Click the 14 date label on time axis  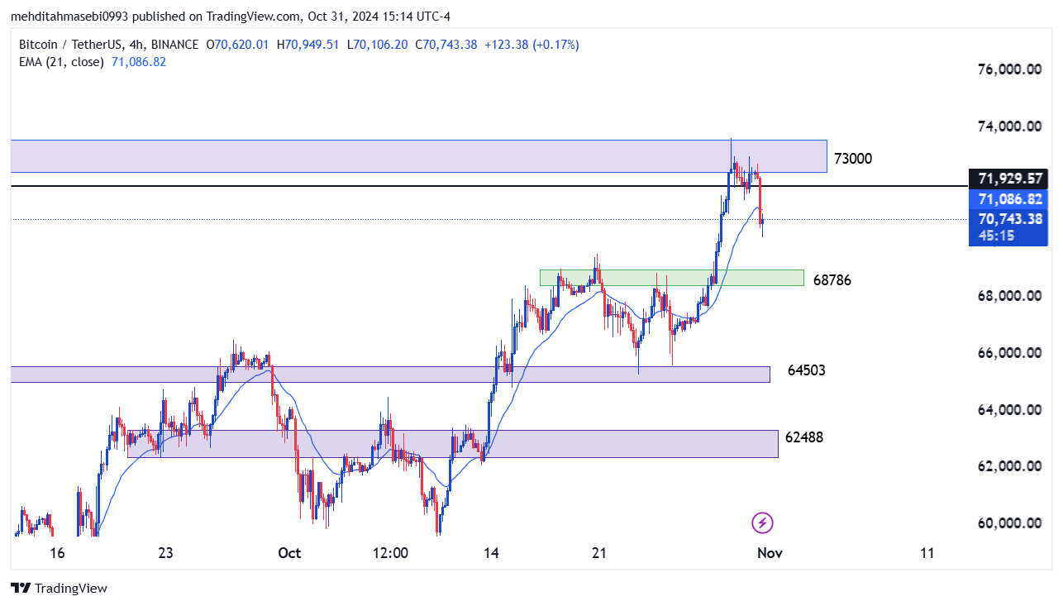point(491,553)
